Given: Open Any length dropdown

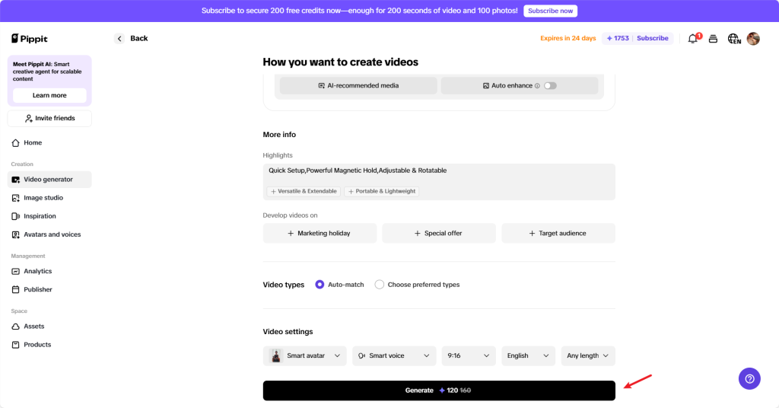Looking at the screenshot, I should click(x=588, y=355).
